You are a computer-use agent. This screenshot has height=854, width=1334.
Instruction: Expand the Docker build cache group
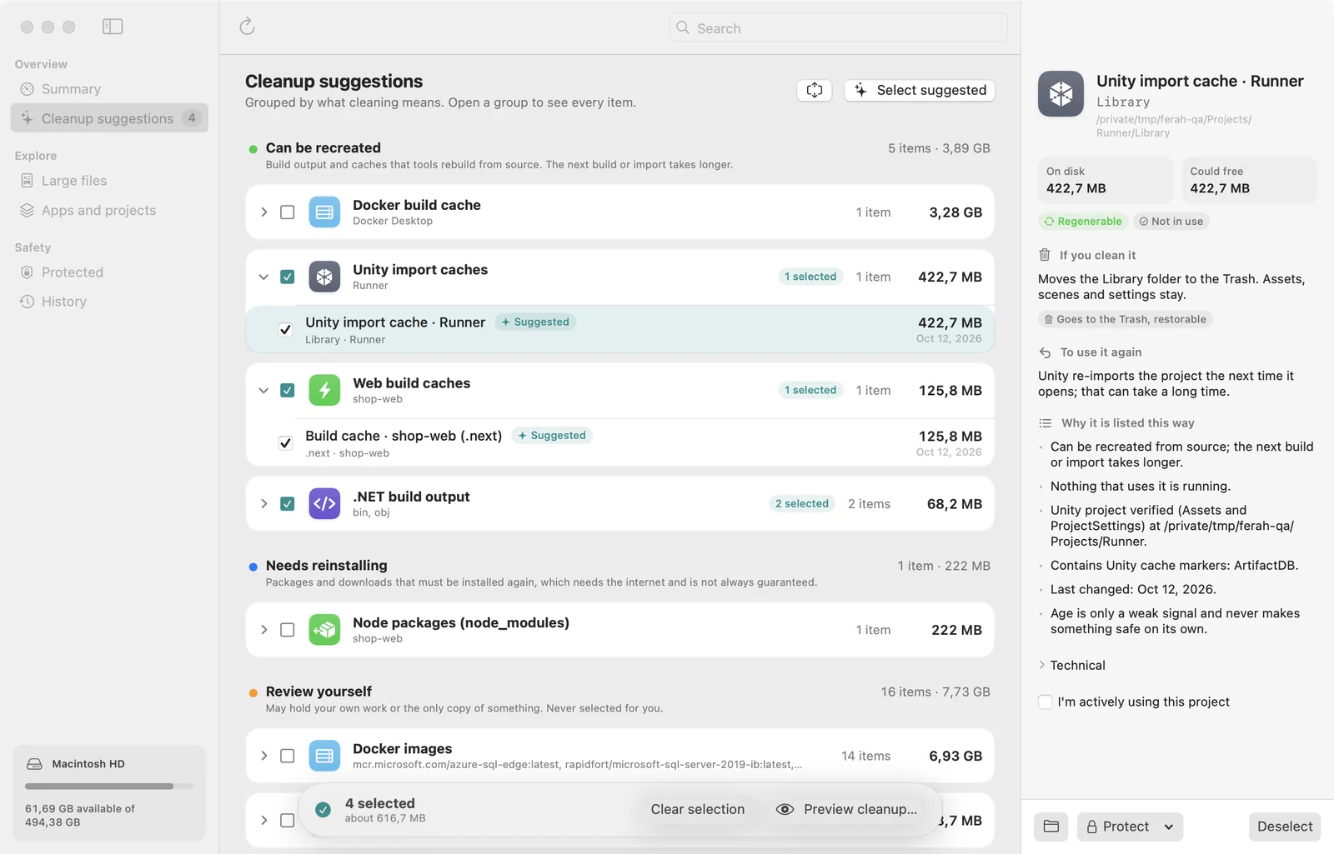click(x=264, y=212)
